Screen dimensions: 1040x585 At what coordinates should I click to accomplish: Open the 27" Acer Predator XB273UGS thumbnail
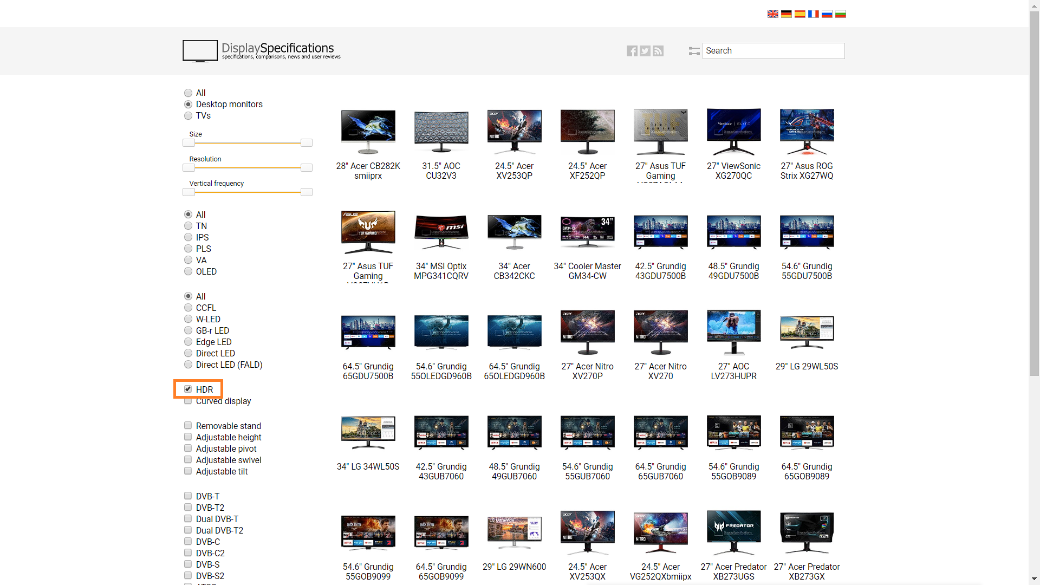click(734, 532)
